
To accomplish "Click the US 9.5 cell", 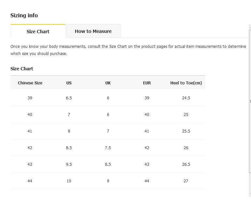I will coord(69,164).
